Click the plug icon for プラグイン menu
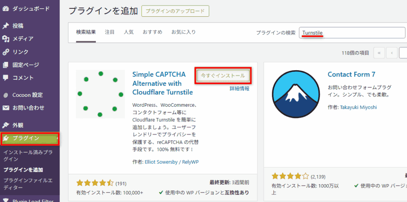This screenshot has width=407, height=202. point(6,138)
